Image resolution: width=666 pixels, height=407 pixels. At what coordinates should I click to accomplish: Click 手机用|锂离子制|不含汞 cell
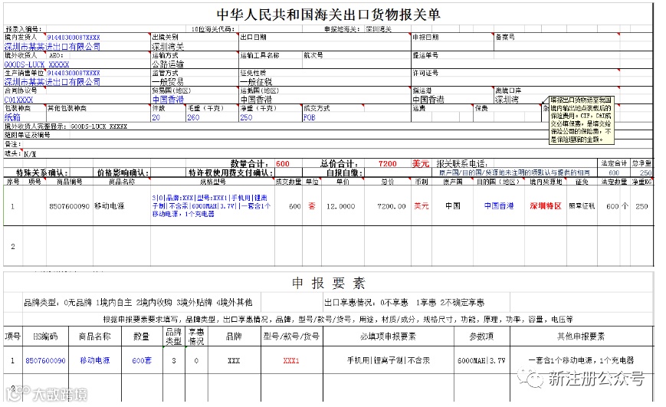coord(389,360)
